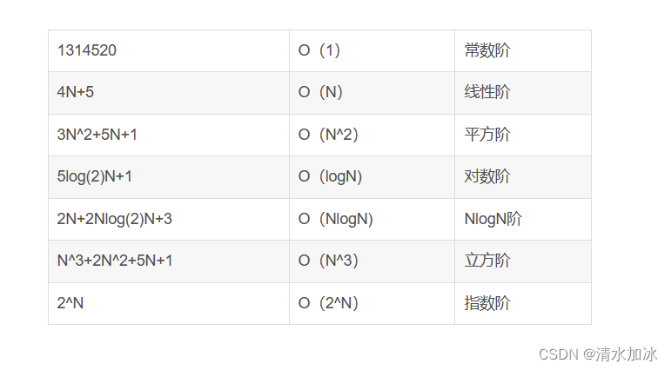Click the CSDN @清水加冰 watermark text

(x=598, y=354)
